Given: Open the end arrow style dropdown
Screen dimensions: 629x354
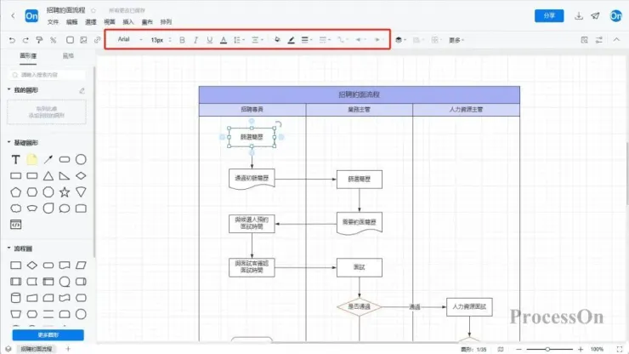Looking at the screenshot, I should (378, 40).
